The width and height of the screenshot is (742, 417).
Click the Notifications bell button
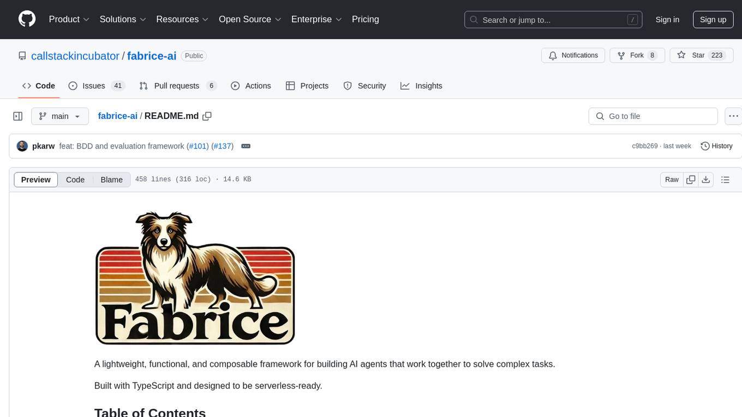pos(573,56)
